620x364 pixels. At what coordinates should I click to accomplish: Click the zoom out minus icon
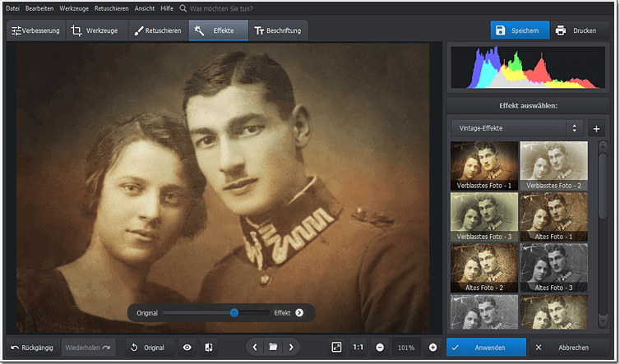click(x=380, y=348)
